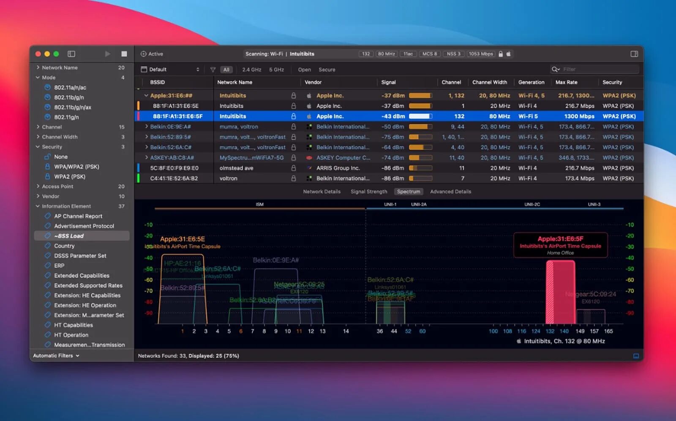Toggle the Secure networks filter

(x=327, y=70)
